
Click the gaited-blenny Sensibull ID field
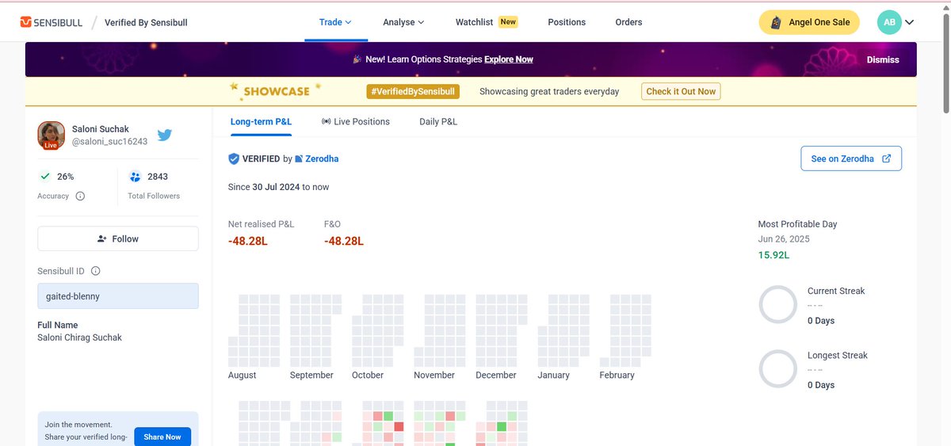point(118,296)
